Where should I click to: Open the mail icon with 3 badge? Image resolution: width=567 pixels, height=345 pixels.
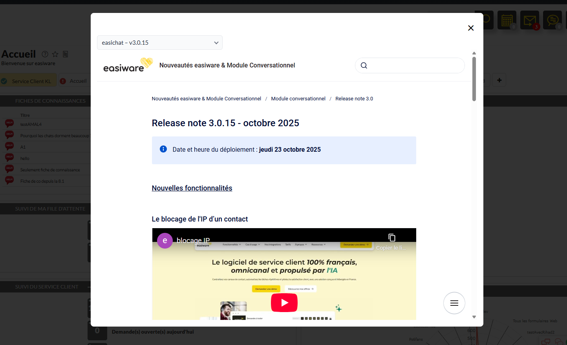click(x=530, y=20)
